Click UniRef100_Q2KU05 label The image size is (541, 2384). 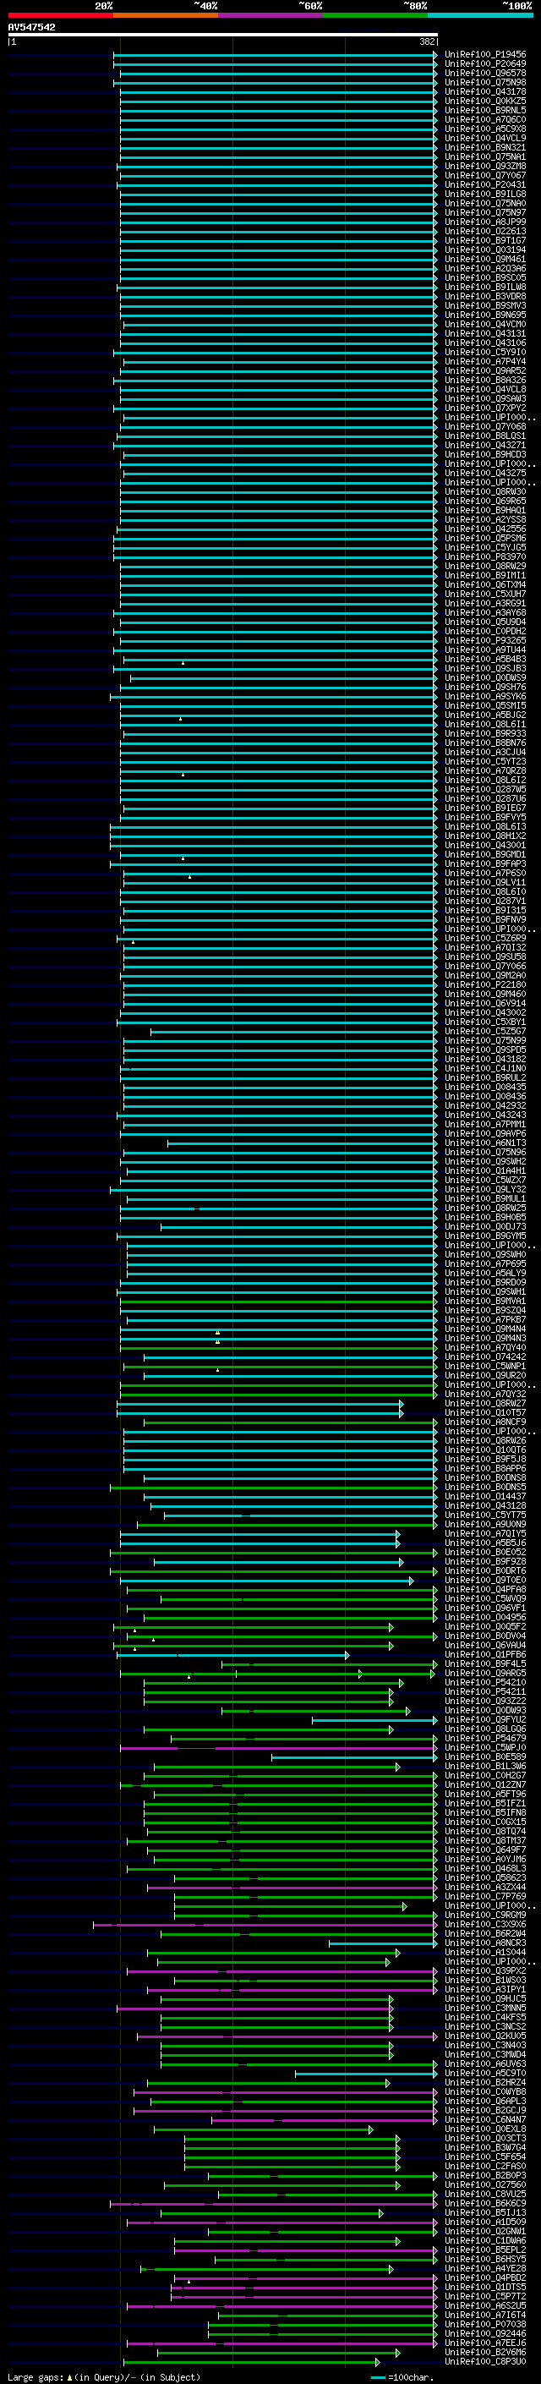pos(484,2037)
